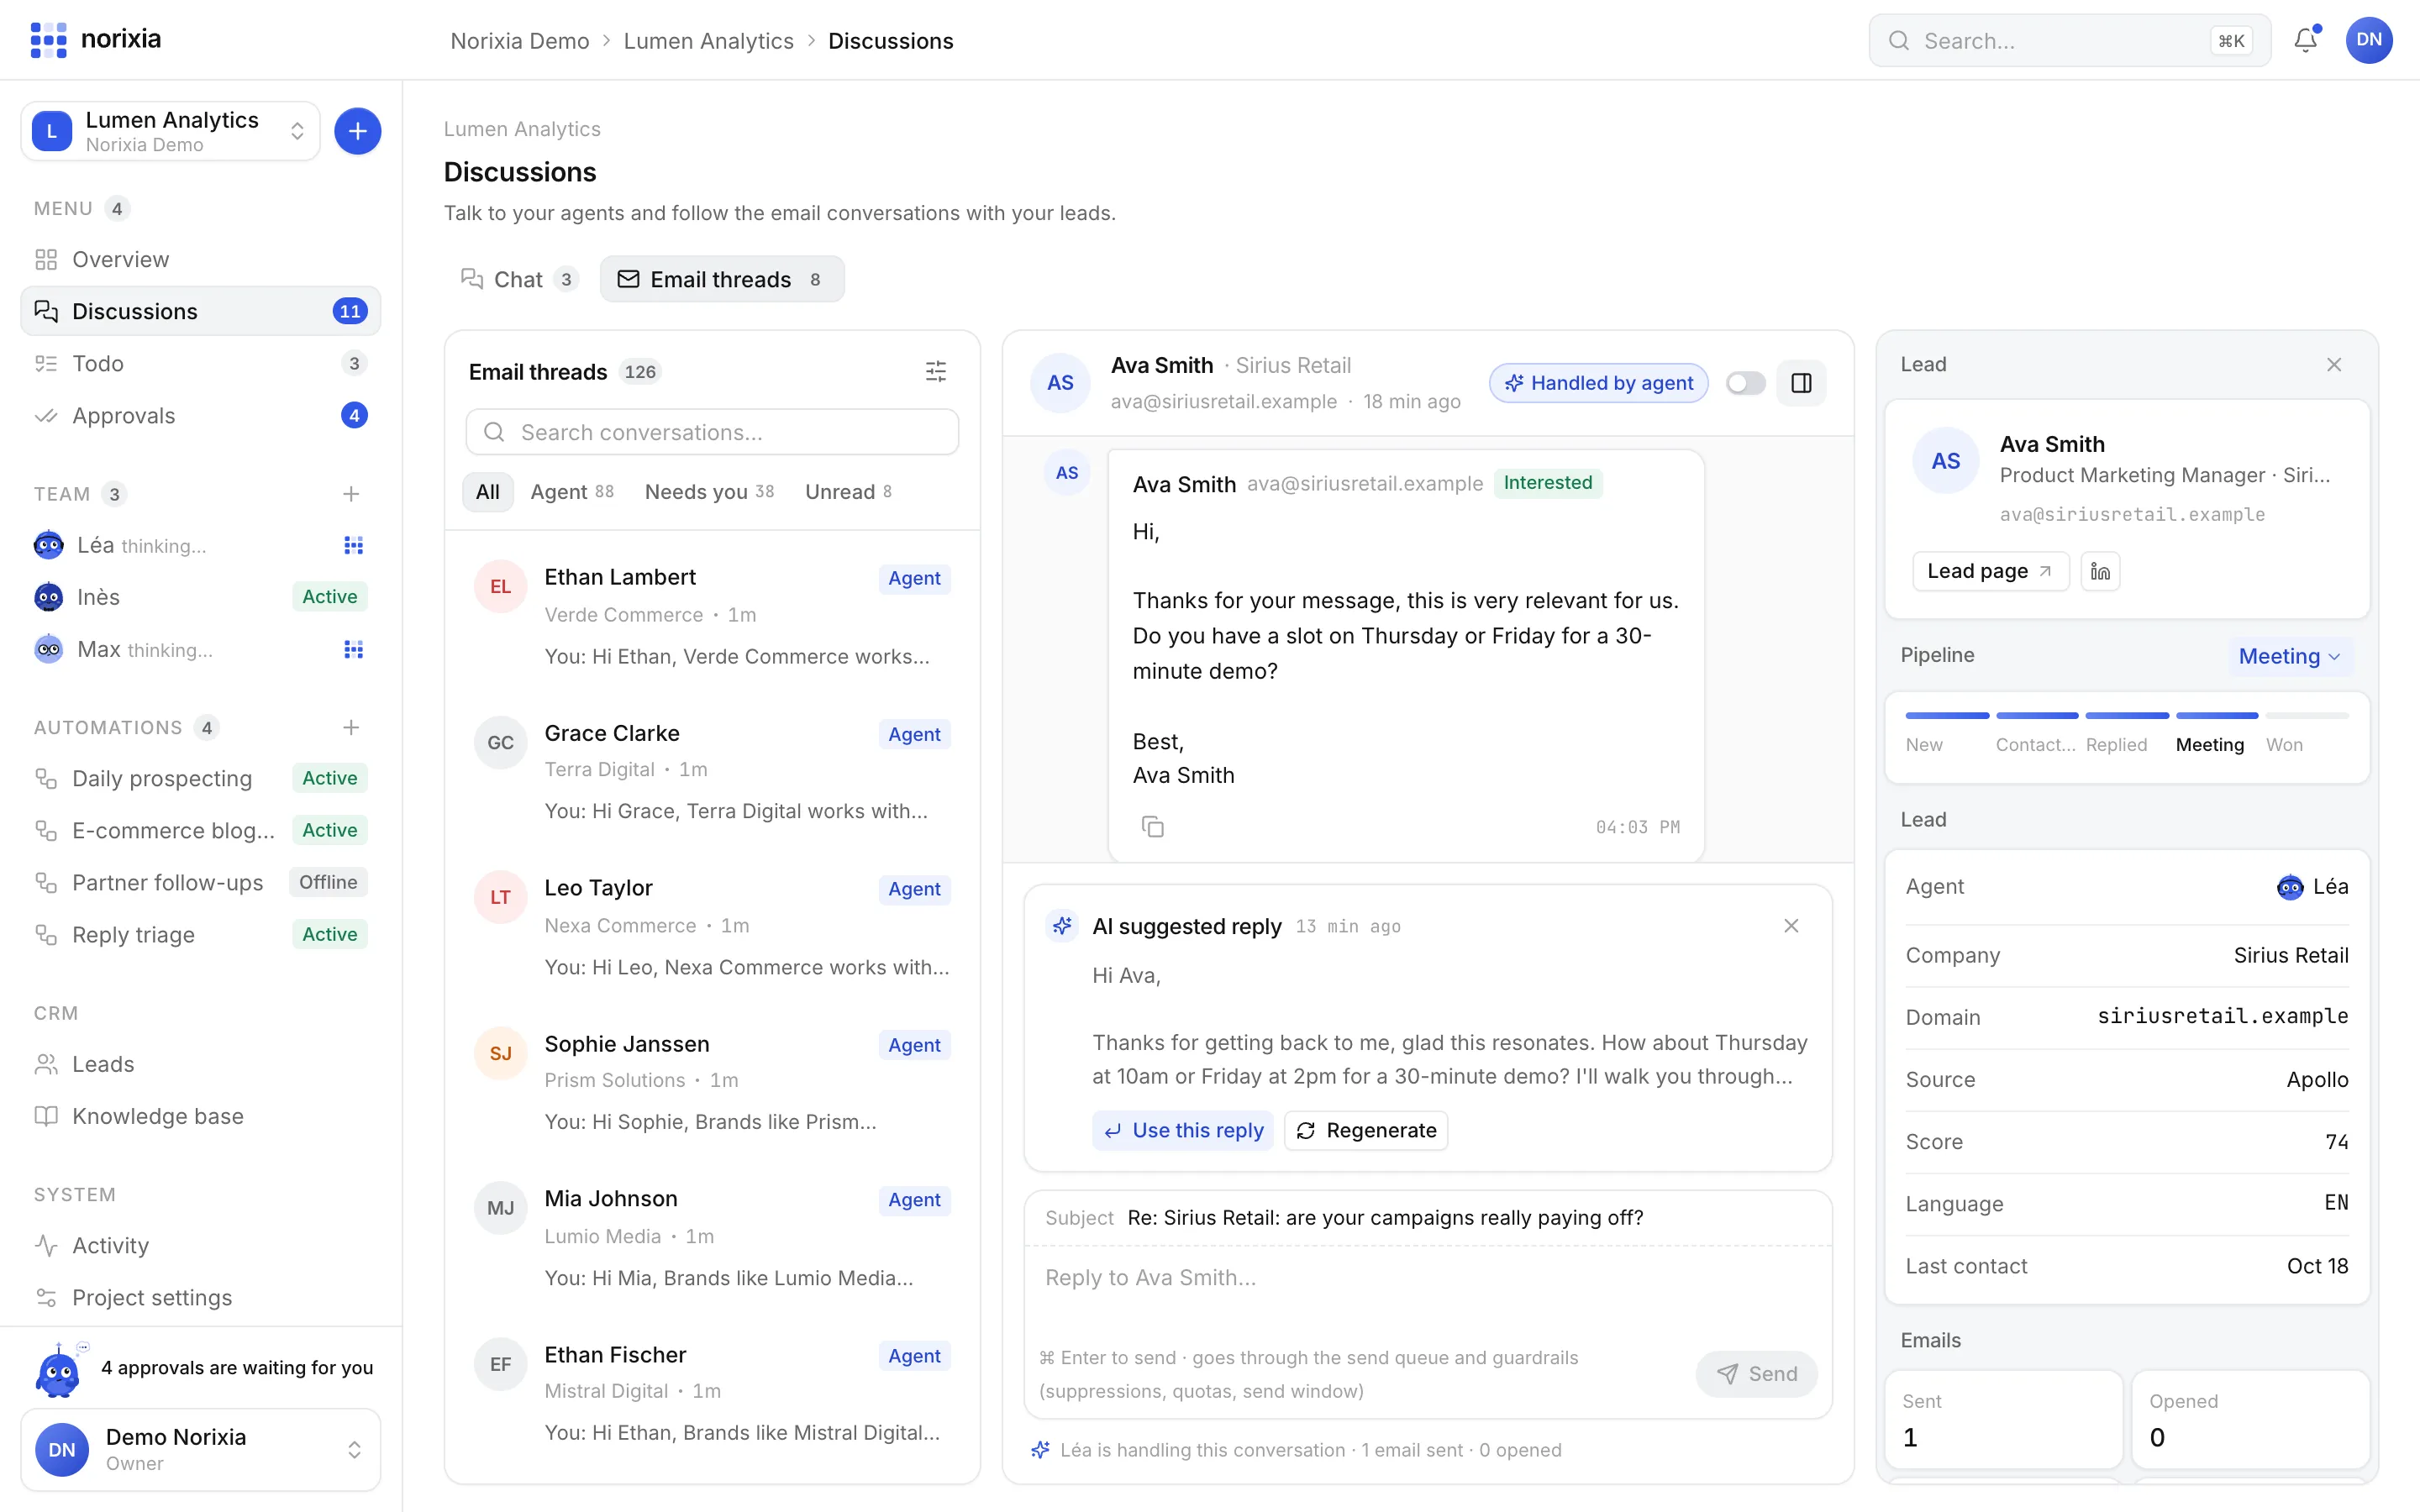Image resolution: width=2420 pixels, height=1512 pixels.
Task: Open the Daily prospecting automation
Action: pos(200,778)
